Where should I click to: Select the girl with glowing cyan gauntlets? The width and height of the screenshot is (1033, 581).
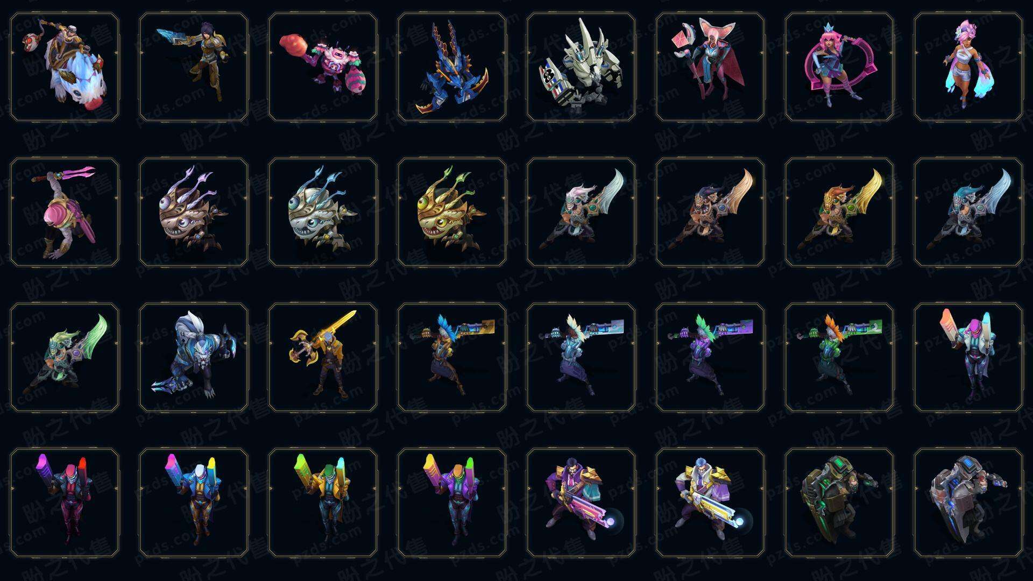coord(968,67)
